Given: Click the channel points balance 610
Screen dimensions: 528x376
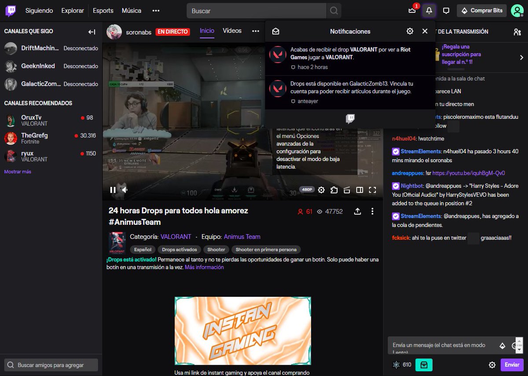Looking at the screenshot, I should (402, 365).
